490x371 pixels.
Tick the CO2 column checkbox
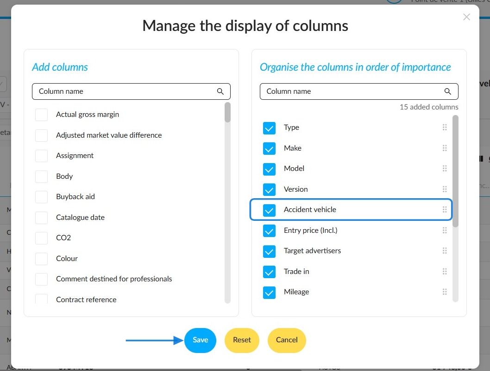pos(41,238)
